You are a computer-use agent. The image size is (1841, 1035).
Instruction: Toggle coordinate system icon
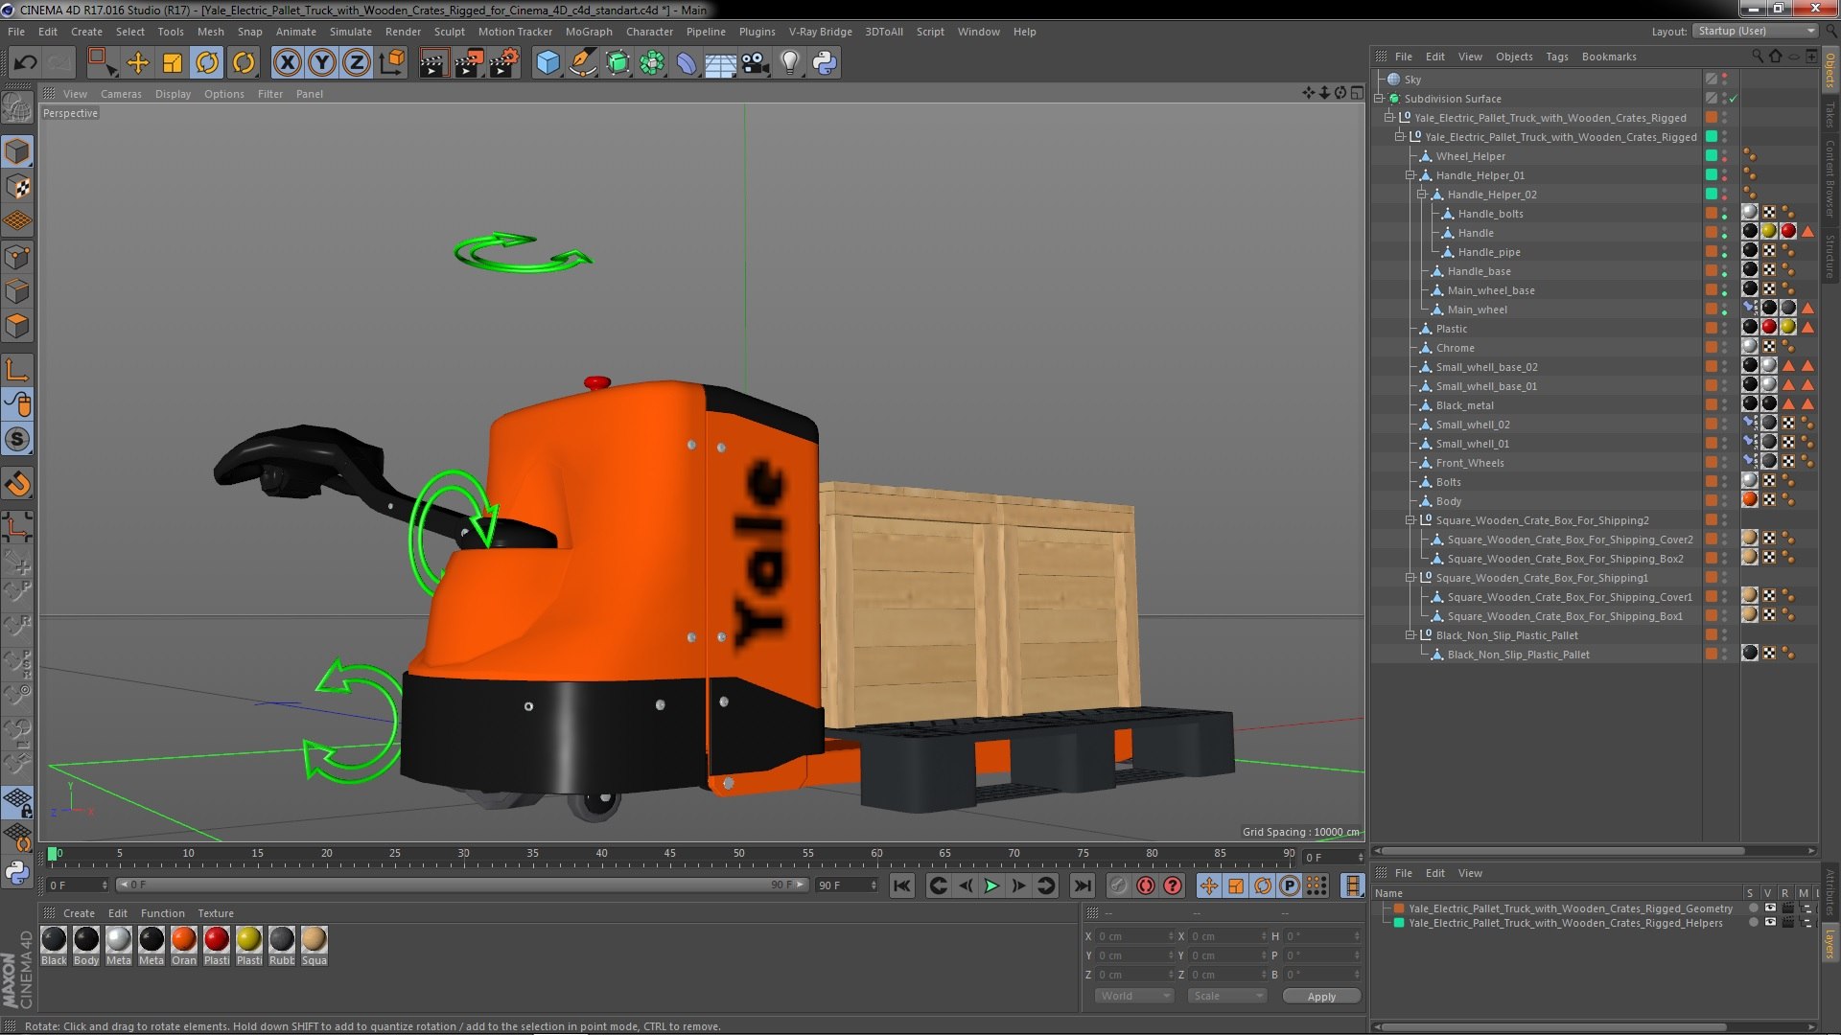(x=392, y=63)
